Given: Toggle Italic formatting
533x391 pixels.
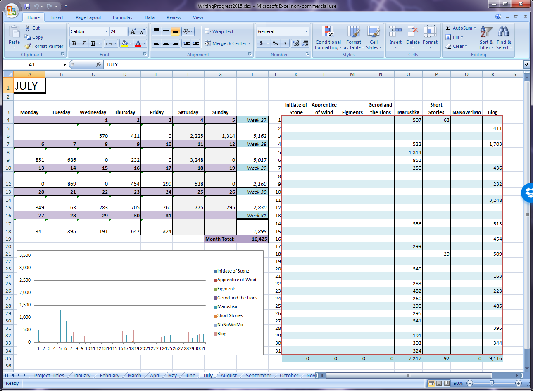Looking at the screenshot, I should click(83, 43).
